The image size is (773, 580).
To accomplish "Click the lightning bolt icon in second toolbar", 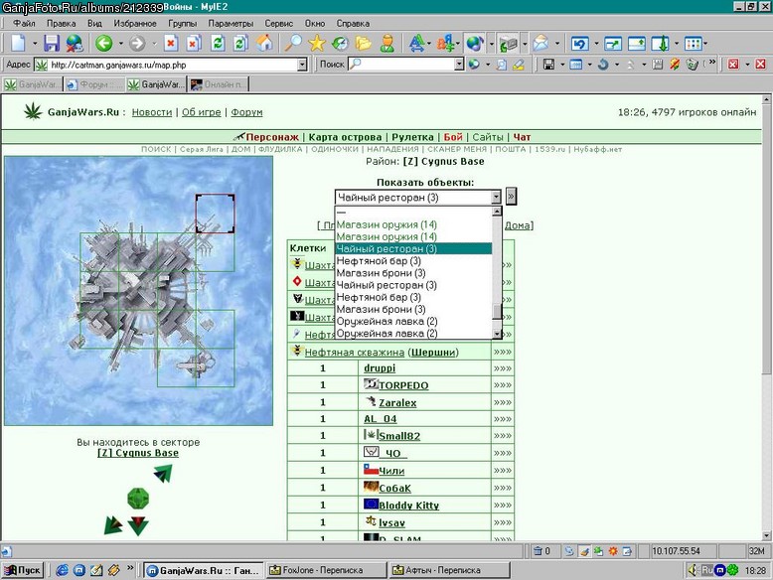I will (675, 65).
